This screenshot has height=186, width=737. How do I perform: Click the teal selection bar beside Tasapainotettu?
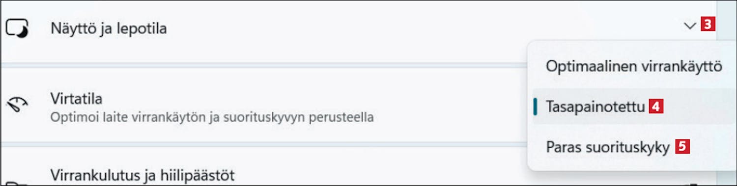click(x=535, y=106)
